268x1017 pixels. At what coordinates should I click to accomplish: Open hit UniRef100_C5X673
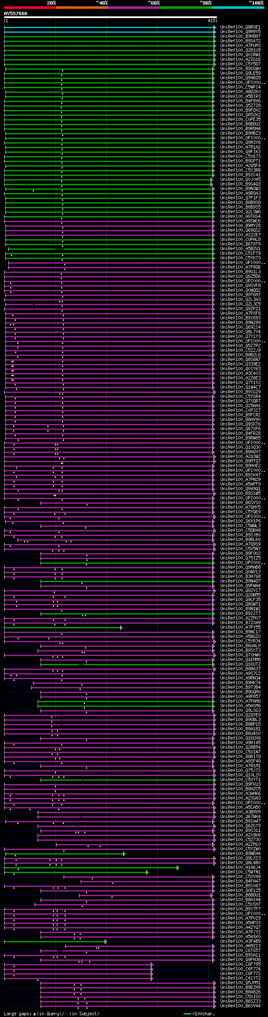tap(240, 156)
